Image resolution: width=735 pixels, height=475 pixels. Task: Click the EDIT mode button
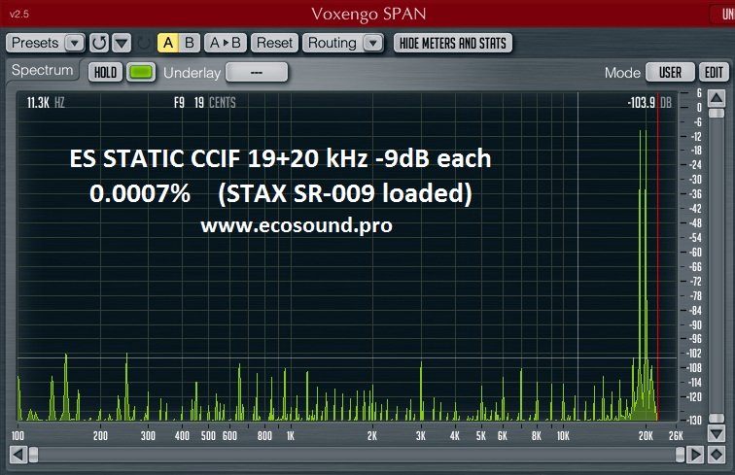(x=714, y=73)
